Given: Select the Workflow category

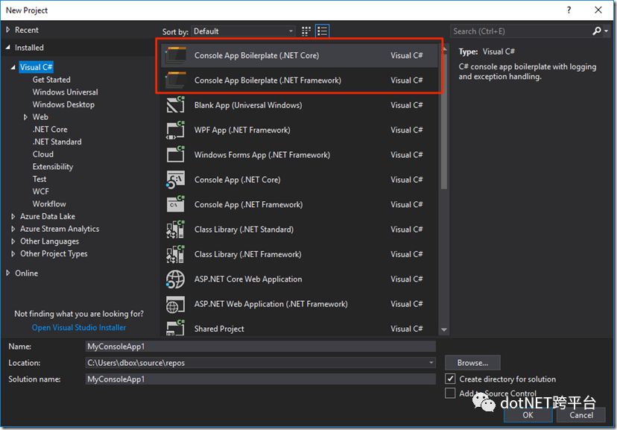Looking at the screenshot, I should (x=49, y=203).
